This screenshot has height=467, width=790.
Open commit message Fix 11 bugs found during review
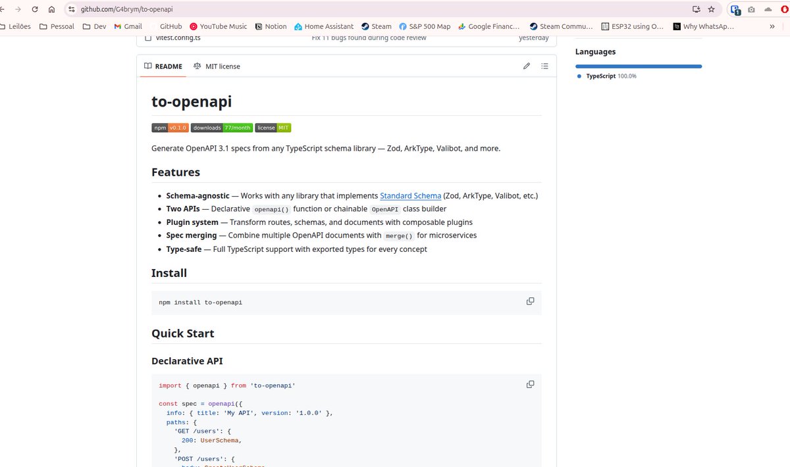(369, 37)
